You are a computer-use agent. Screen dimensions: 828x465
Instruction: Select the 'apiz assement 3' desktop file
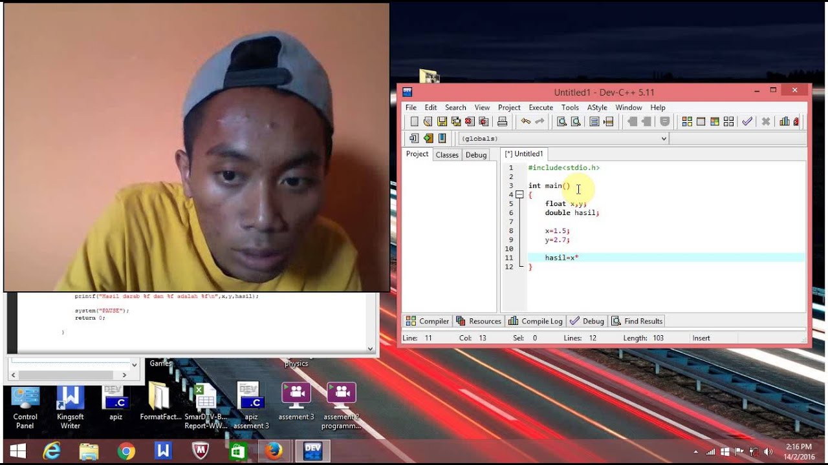[x=251, y=406]
